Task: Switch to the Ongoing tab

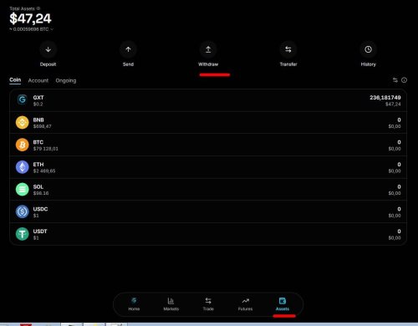Action: click(x=66, y=80)
